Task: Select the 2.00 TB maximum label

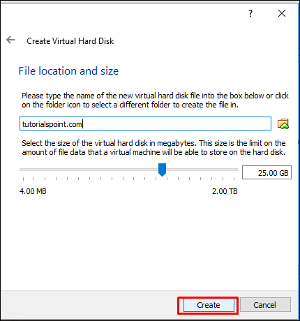Action: pos(225,191)
